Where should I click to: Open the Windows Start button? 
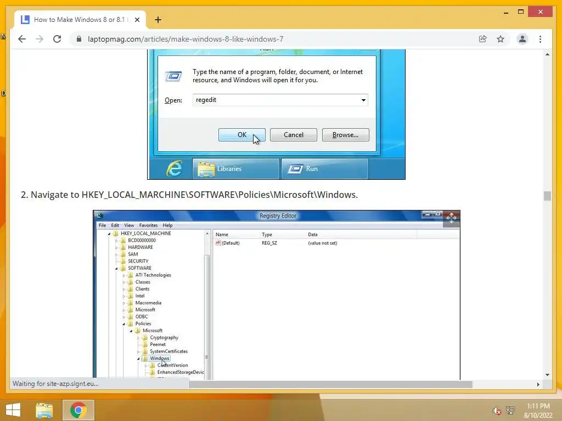click(x=13, y=410)
